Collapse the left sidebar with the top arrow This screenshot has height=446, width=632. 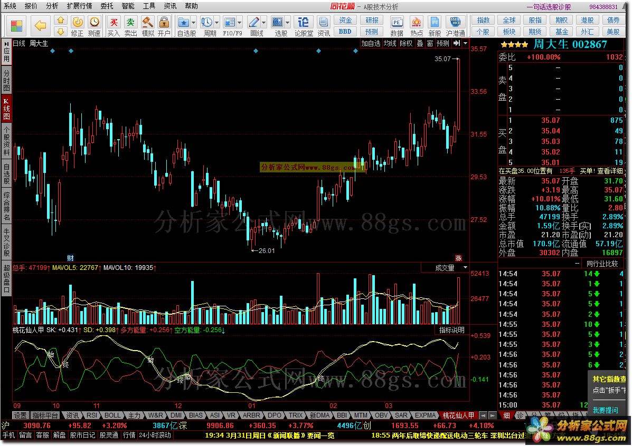6,43
